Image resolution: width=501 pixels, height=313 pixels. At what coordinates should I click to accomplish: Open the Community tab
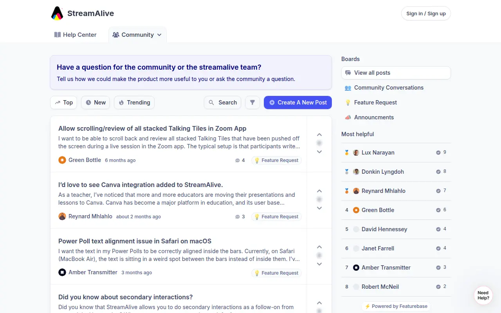coord(137,35)
